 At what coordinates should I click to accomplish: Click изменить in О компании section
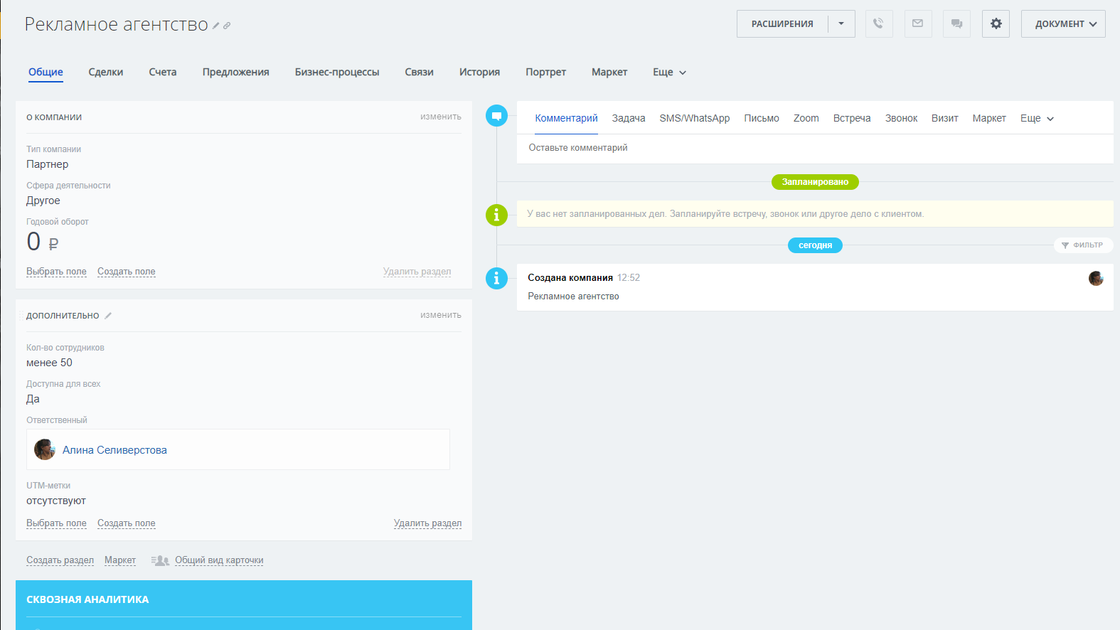(440, 117)
